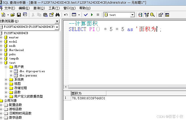Collapse the 用户表 folder
The height and width of the screenshot is (120, 186).
point(6,67)
